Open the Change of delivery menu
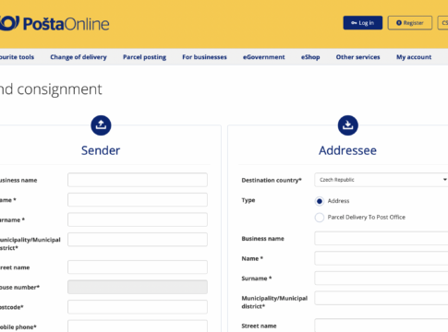The image size is (448, 332). point(79,57)
